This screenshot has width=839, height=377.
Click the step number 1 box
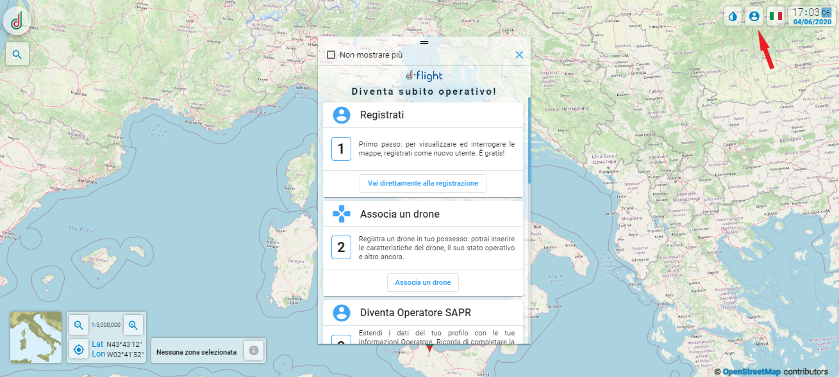click(341, 149)
